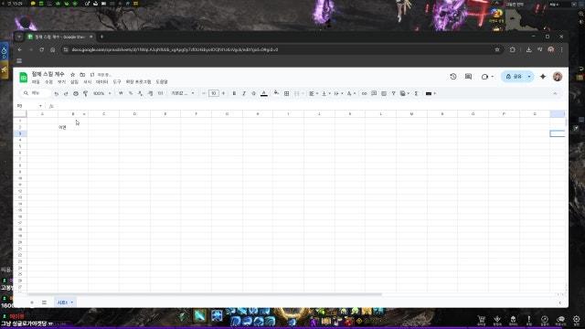Open the sheet tab at bottom
This screenshot has height=329, width=585.
[x=65, y=302]
